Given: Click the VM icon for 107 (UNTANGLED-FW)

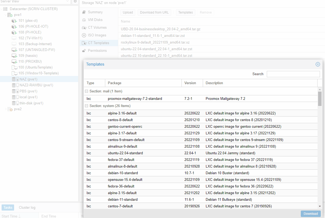Looking at the screenshot, I should [14, 50].
